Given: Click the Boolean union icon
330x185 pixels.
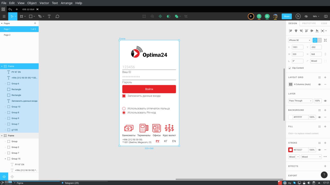Looking at the screenshot, I should click(x=177, y=16).
